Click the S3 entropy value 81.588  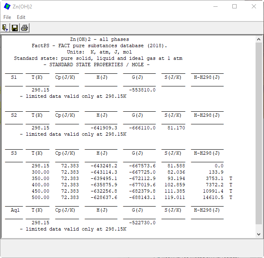[x=176, y=166]
